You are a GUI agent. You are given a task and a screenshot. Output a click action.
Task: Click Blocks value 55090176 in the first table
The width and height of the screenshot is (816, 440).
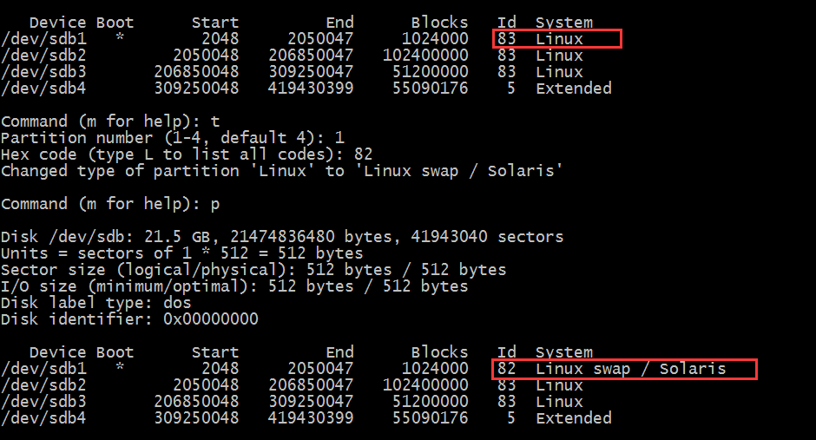(x=431, y=89)
